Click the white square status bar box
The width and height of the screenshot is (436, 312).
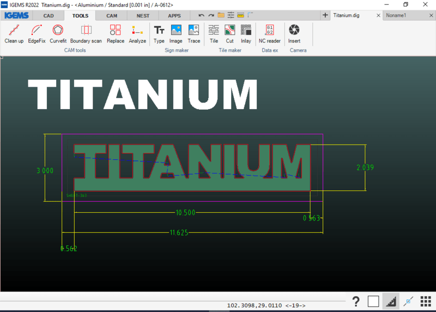tap(373, 301)
